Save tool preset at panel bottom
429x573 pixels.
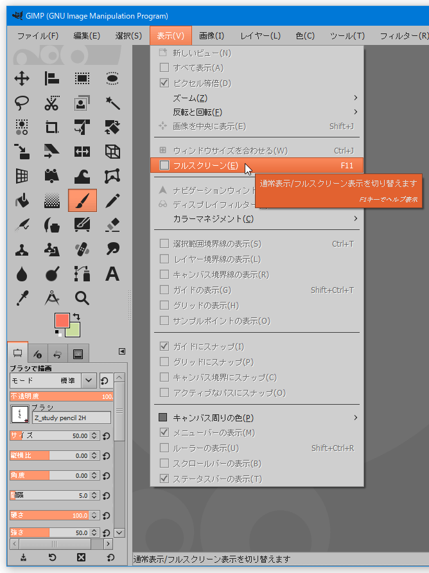[23, 558]
